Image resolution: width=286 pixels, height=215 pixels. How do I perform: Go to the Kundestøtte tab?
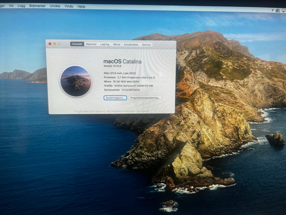[131, 45]
